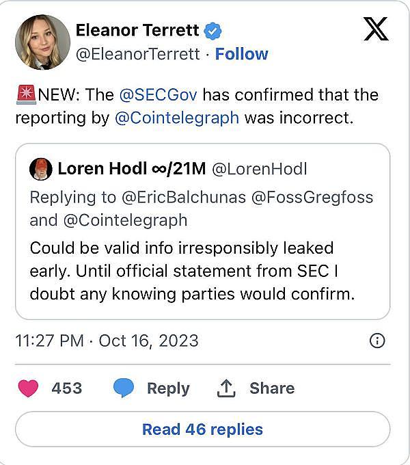Click the blue reply bubble icon

[123, 388]
